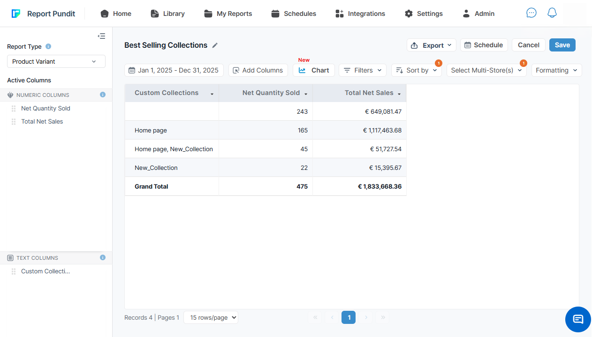Image resolution: width=592 pixels, height=337 pixels.
Task: Click the € 51,727.54 value
Action: (385, 149)
